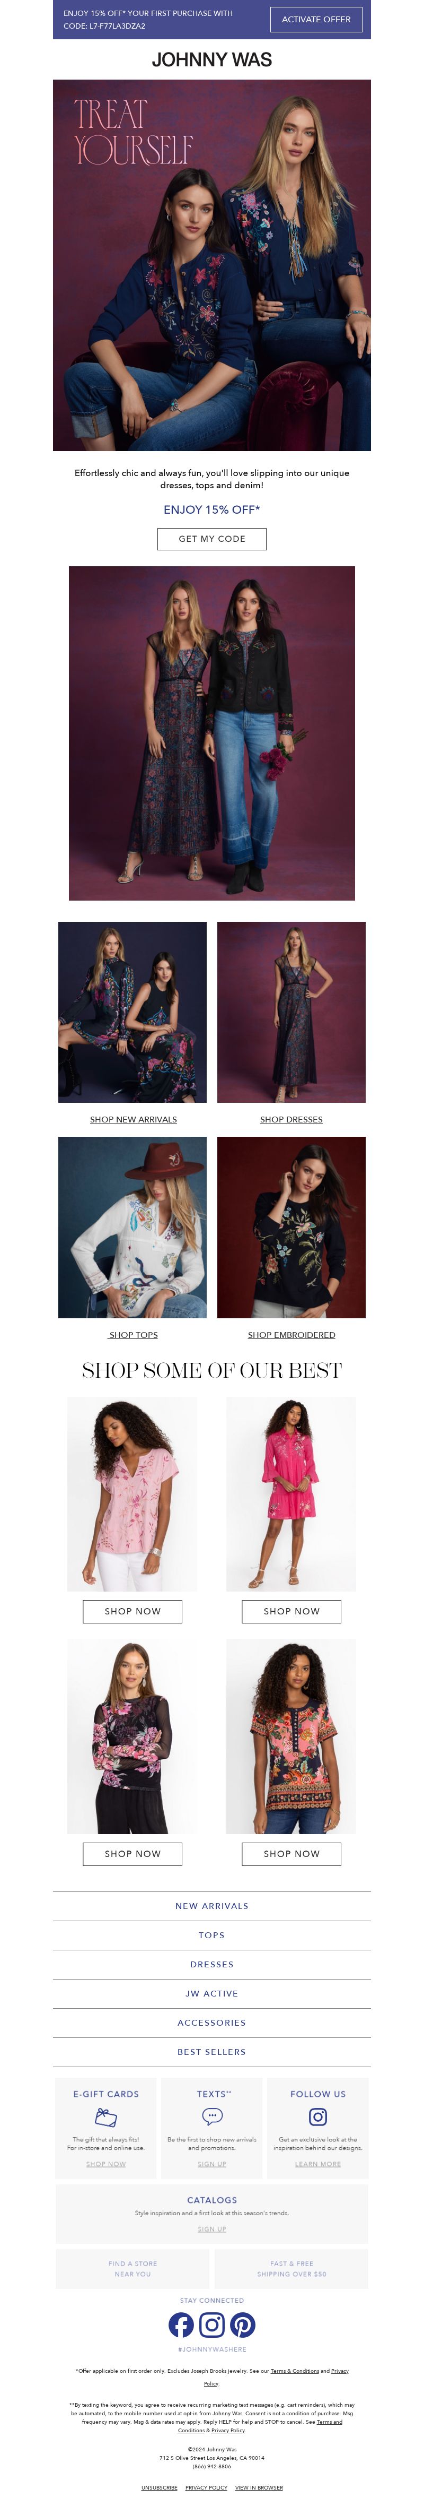Viewport: 424px width, 2506px height.
Task: Click the Get My Code button
Action: point(212,538)
